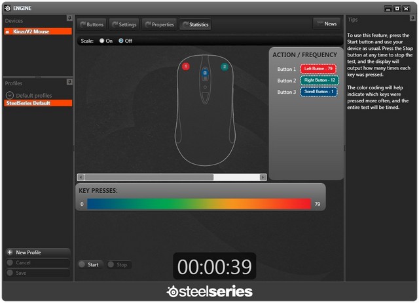Click teal marker 2 on mouse diagram

(x=225, y=67)
